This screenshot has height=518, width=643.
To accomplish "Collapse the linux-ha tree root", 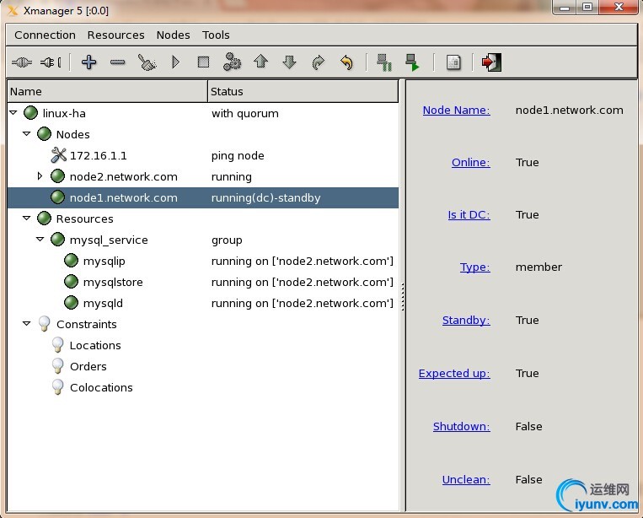I will [13, 113].
